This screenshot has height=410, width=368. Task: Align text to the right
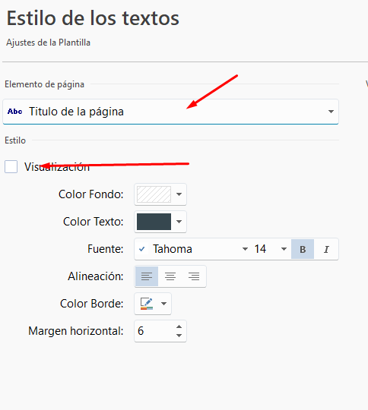click(194, 276)
